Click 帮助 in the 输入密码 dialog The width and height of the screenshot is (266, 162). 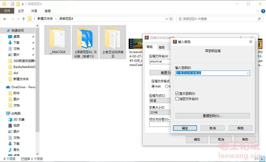tap(241, 128)
